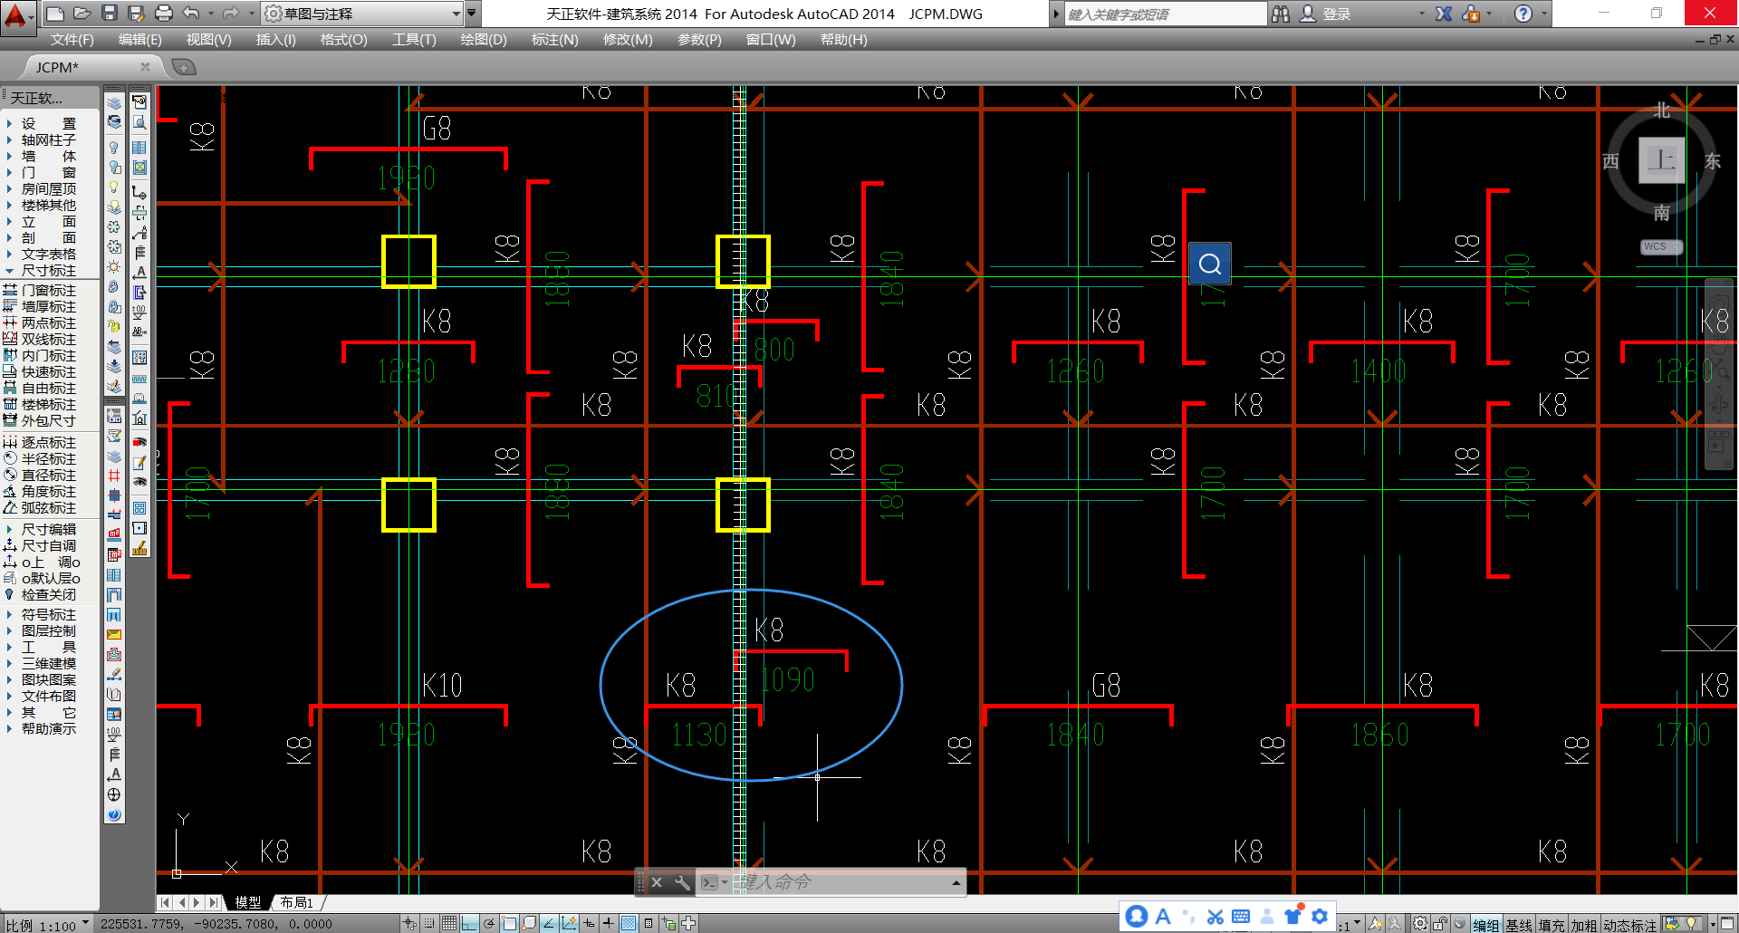This screenshot has height=933, width=1739.
Task: Select 门窗标注 command
Action: (48, 290)
